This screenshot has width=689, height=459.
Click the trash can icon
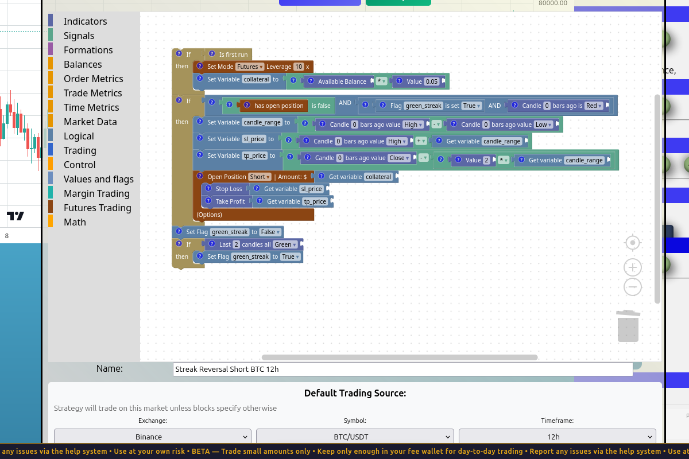[628, 325]
